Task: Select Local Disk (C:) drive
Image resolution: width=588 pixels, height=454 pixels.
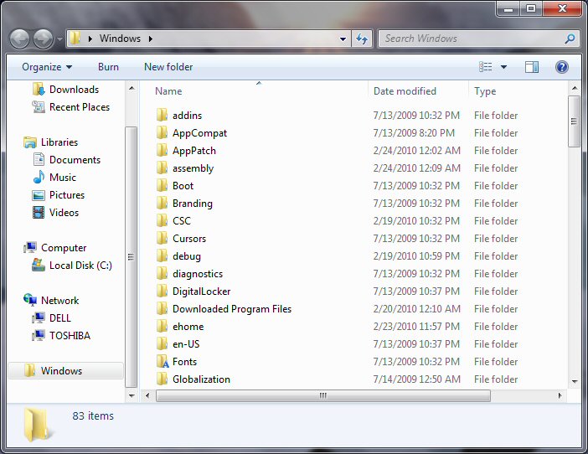Action: pos(80,266)
